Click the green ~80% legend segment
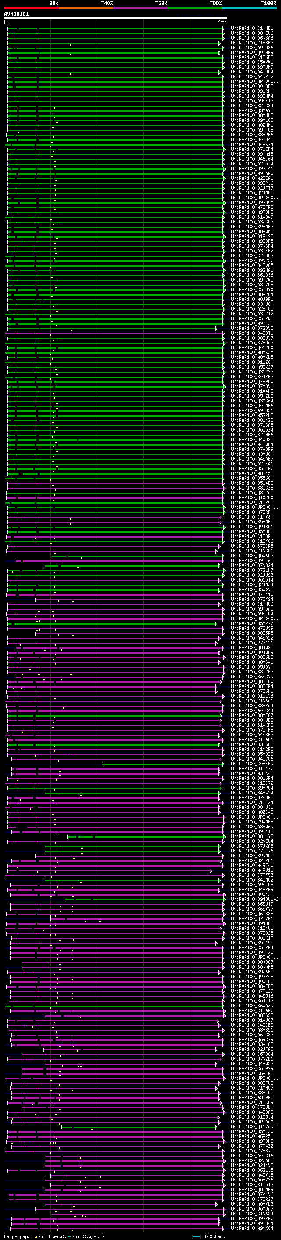The height and width of the screenshot is (1240, 281). coord(195,8)
